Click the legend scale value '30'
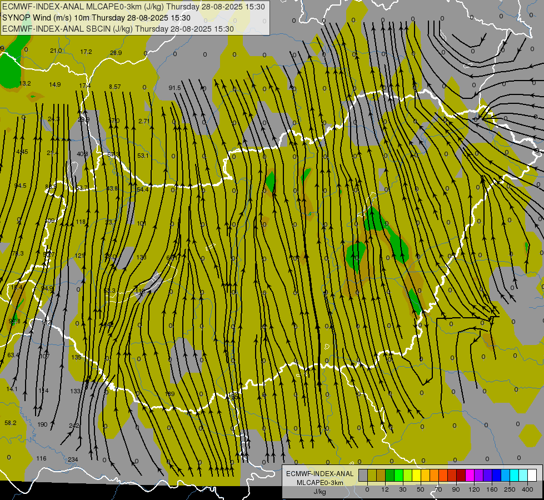The image size is (544, 500). click(x=402, y=489)
